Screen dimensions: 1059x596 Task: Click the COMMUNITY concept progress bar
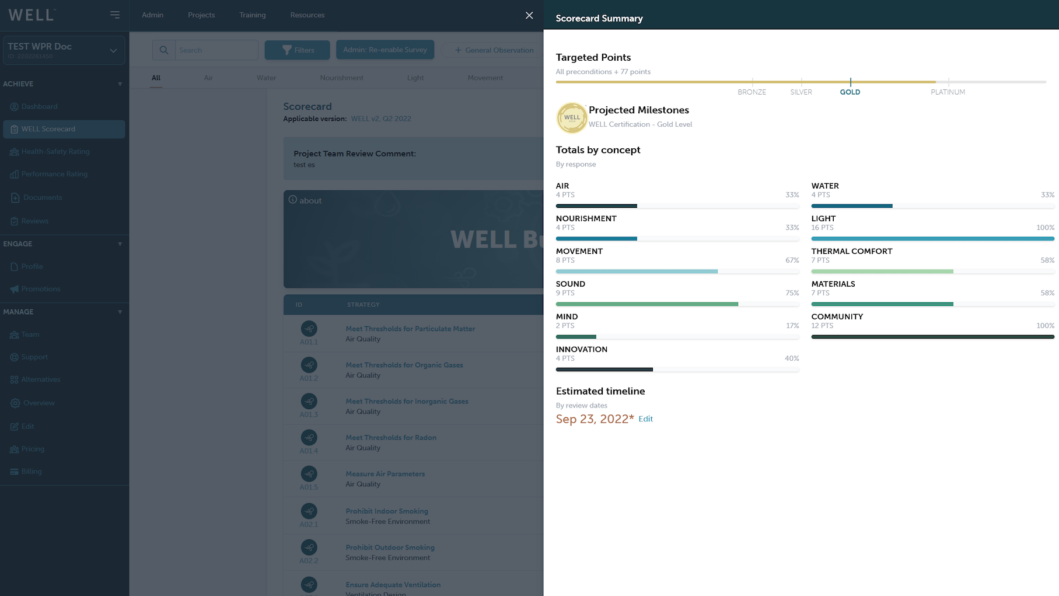932,336
